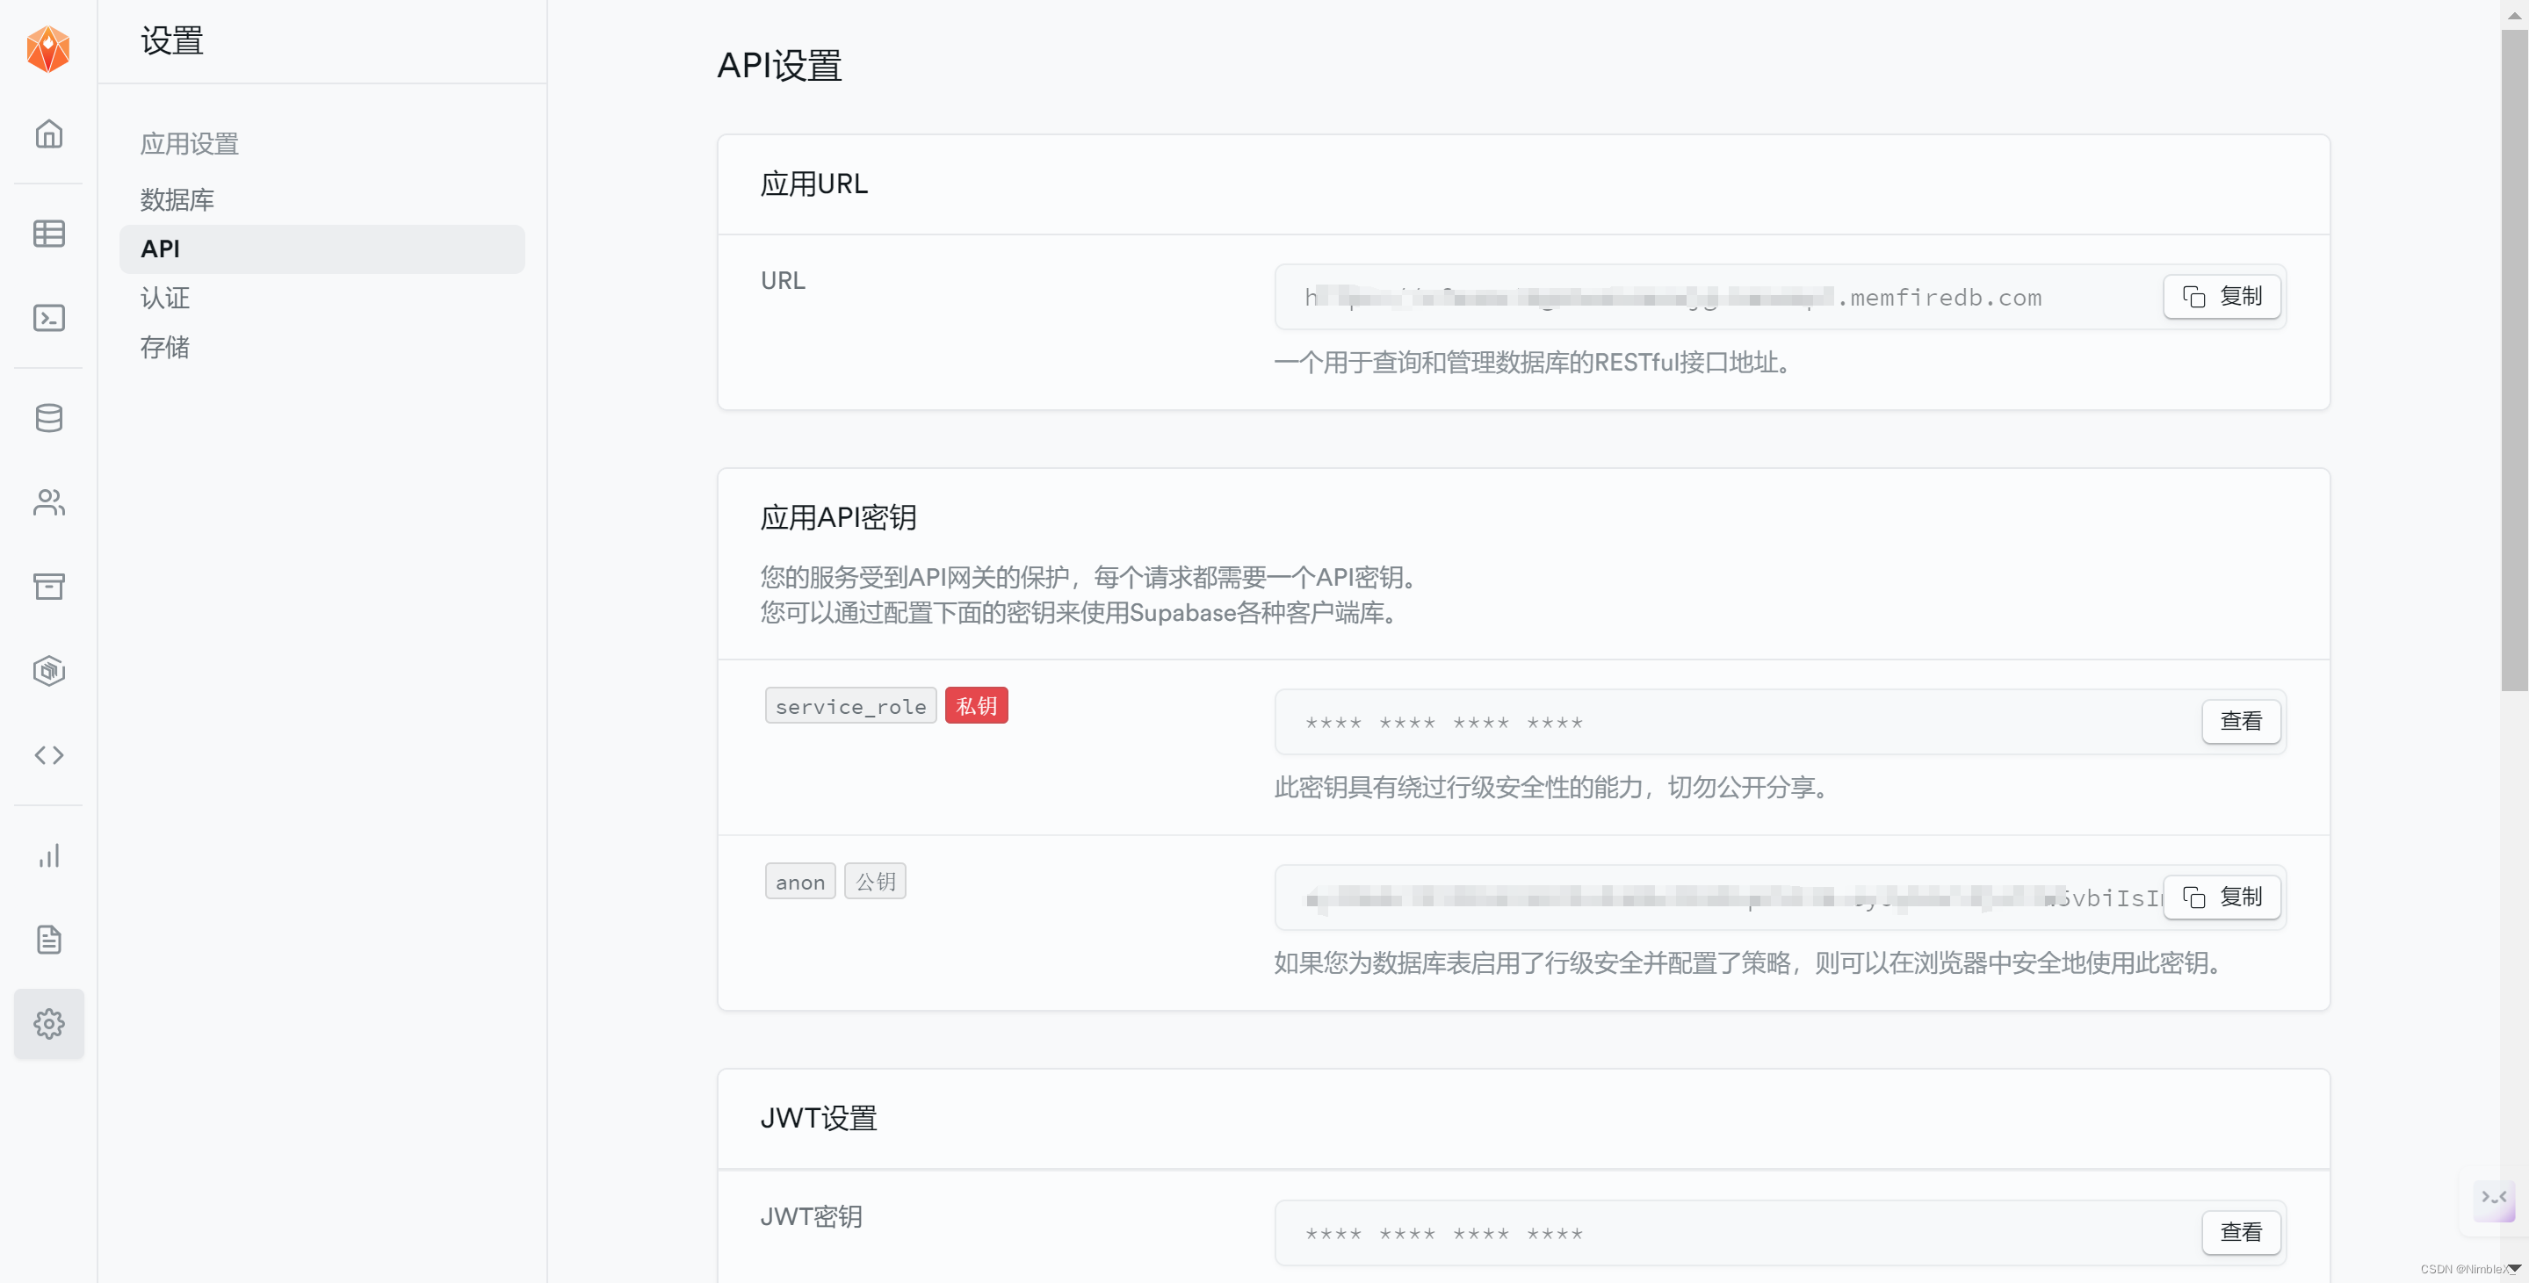The image size is (2529, 1283).
Task: Open the SQL terminal icon
Action: [x=48, y=318]
